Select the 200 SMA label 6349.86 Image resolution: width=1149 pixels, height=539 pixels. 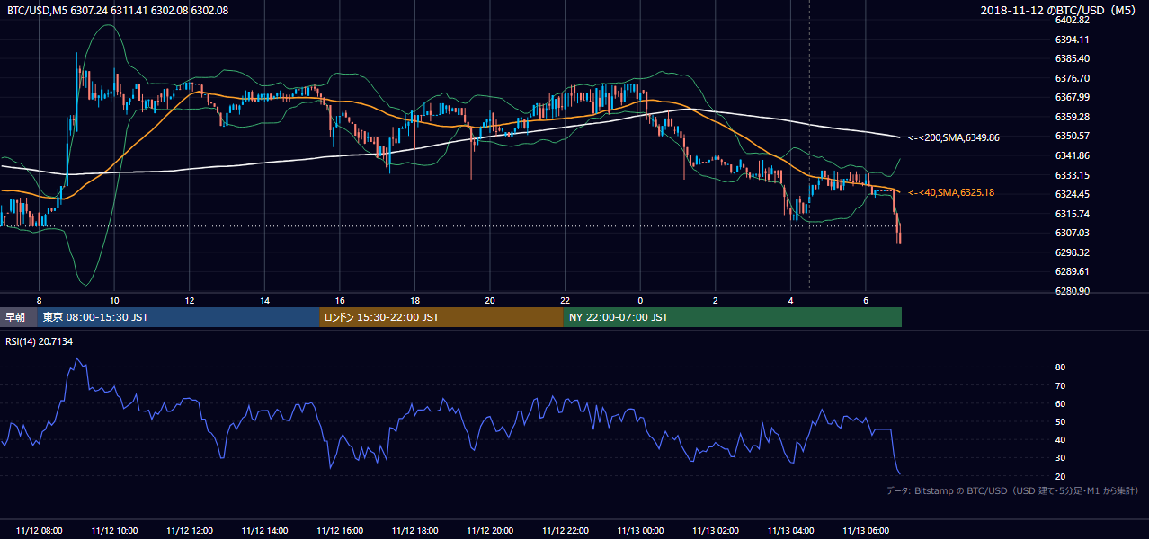[x=954, y=137]
